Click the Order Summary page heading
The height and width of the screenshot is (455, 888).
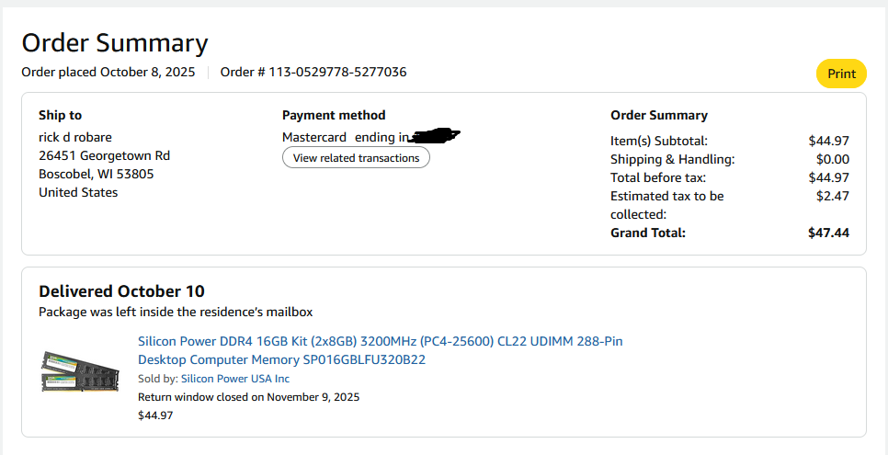(x=115, y=43)
